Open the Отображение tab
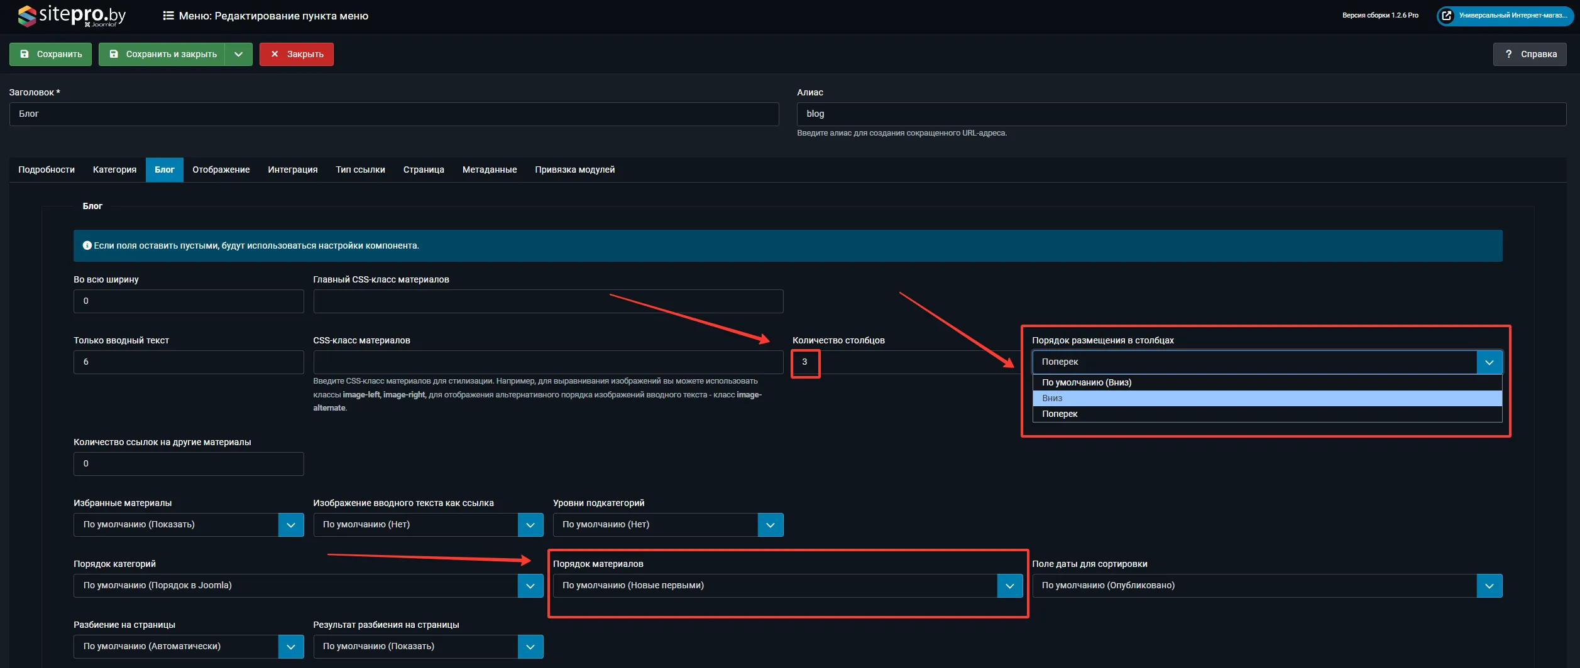The image size is (1580, 668). [x=221, y=170]
